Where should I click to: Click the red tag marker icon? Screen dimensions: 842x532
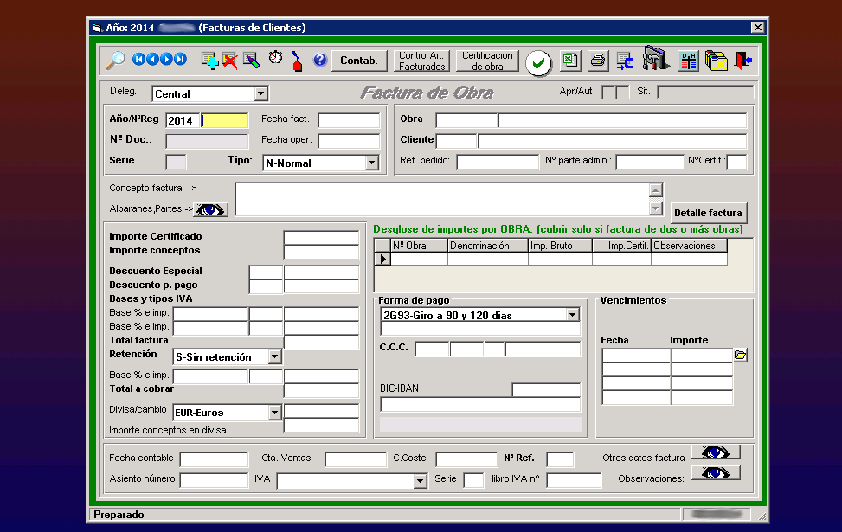coord(297,61)
